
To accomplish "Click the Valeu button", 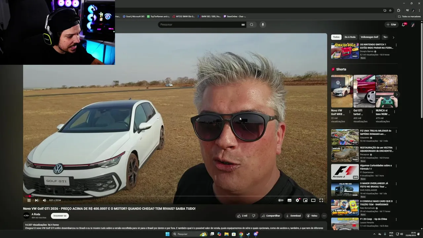I will [312, 216].
